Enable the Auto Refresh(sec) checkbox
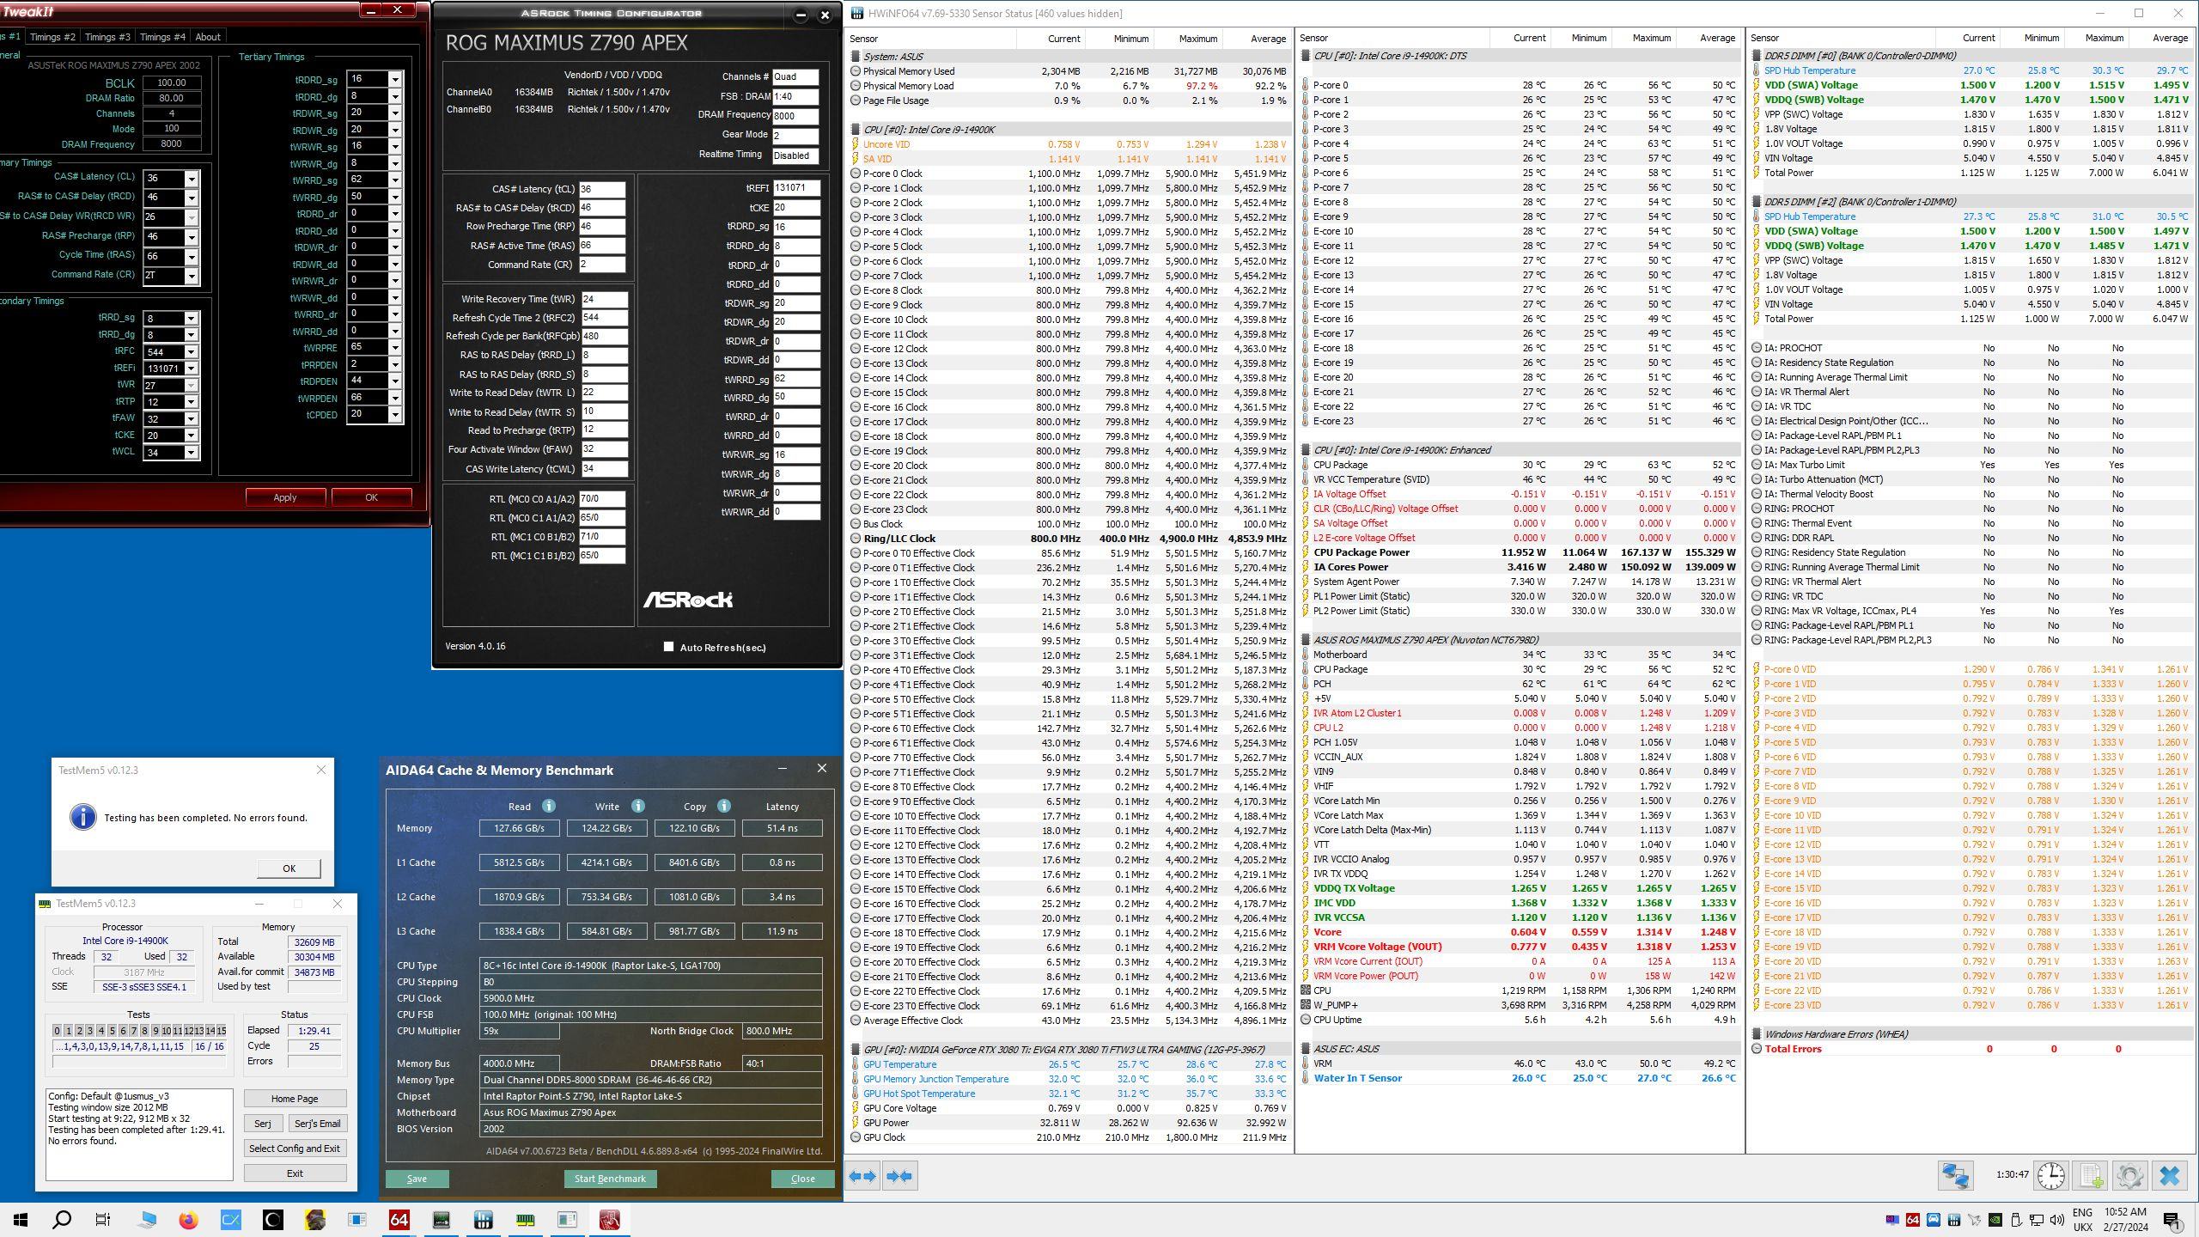The height and width of the screenshot is (1237, 2199). (668, 647)
